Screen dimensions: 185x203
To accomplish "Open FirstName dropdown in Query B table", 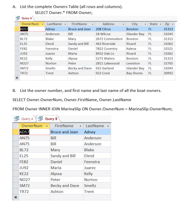I will pyautogui.click(x=81, y=126).
